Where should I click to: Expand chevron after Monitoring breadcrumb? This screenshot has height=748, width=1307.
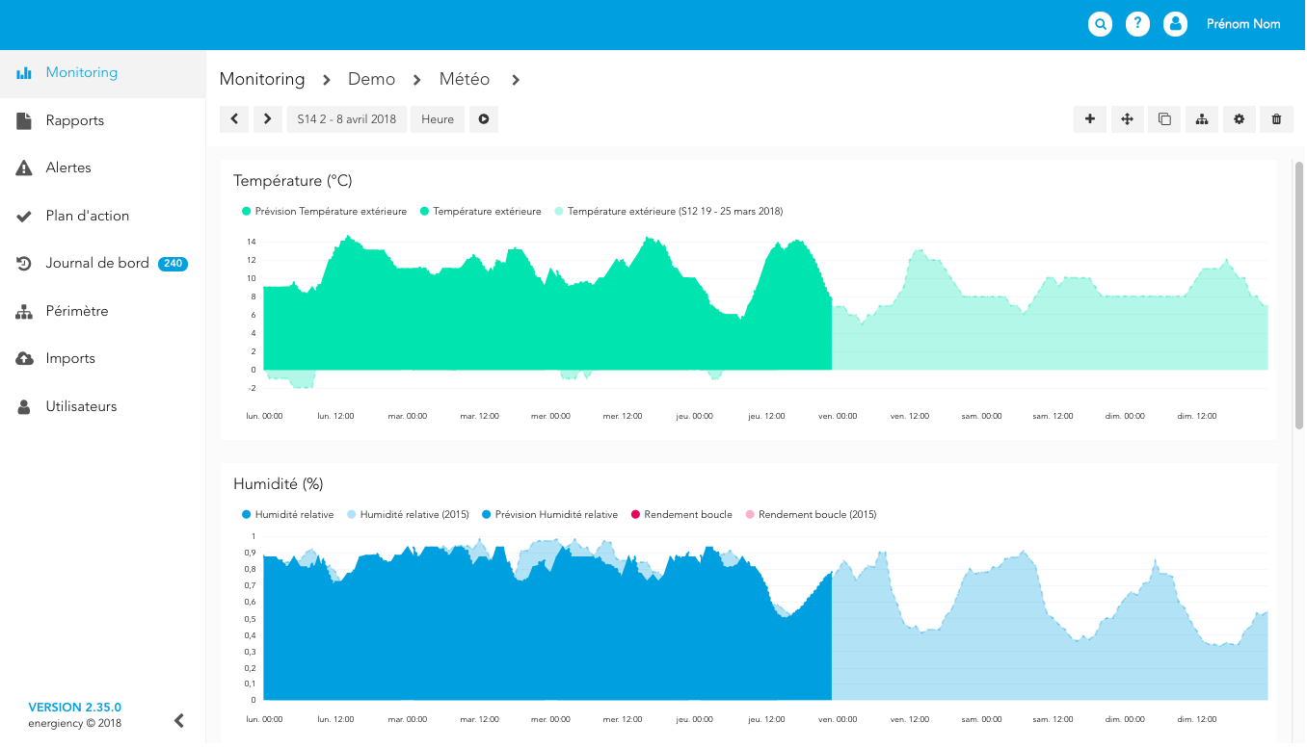[327, 80]
